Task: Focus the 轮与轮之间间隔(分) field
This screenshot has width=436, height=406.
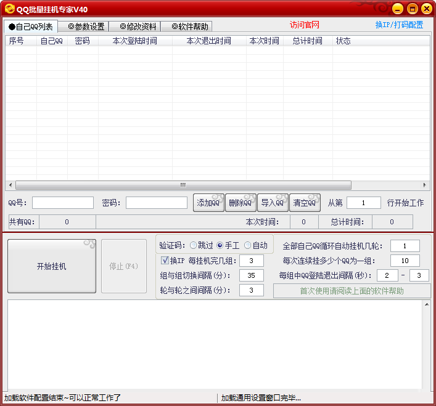Action: click(252, 290)
